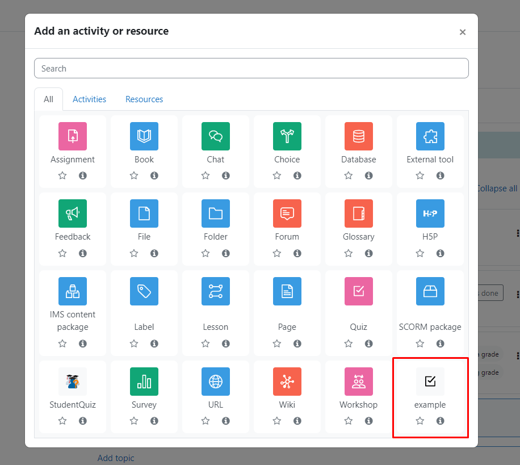Add an H5P activity
The image size is (520, 465).
(430, 213)
